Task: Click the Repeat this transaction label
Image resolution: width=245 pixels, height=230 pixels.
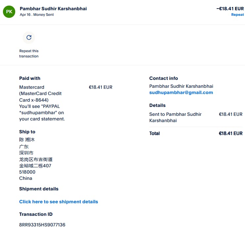Action: [29, 53]
